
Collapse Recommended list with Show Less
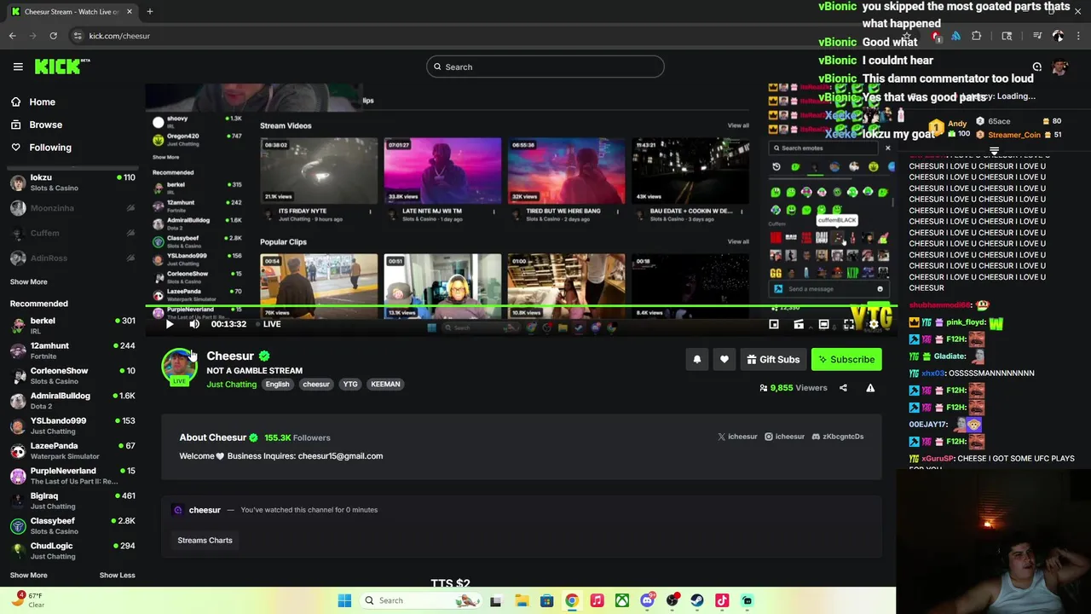117,576
